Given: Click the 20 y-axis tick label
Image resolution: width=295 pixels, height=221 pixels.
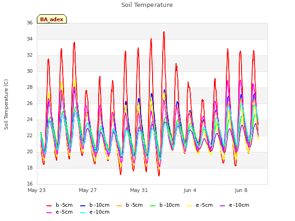Looking at the screenshot, I should tap(29, 151).
